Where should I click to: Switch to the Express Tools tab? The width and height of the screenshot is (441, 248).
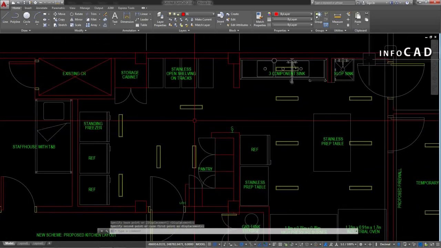(x=126, y=8)
